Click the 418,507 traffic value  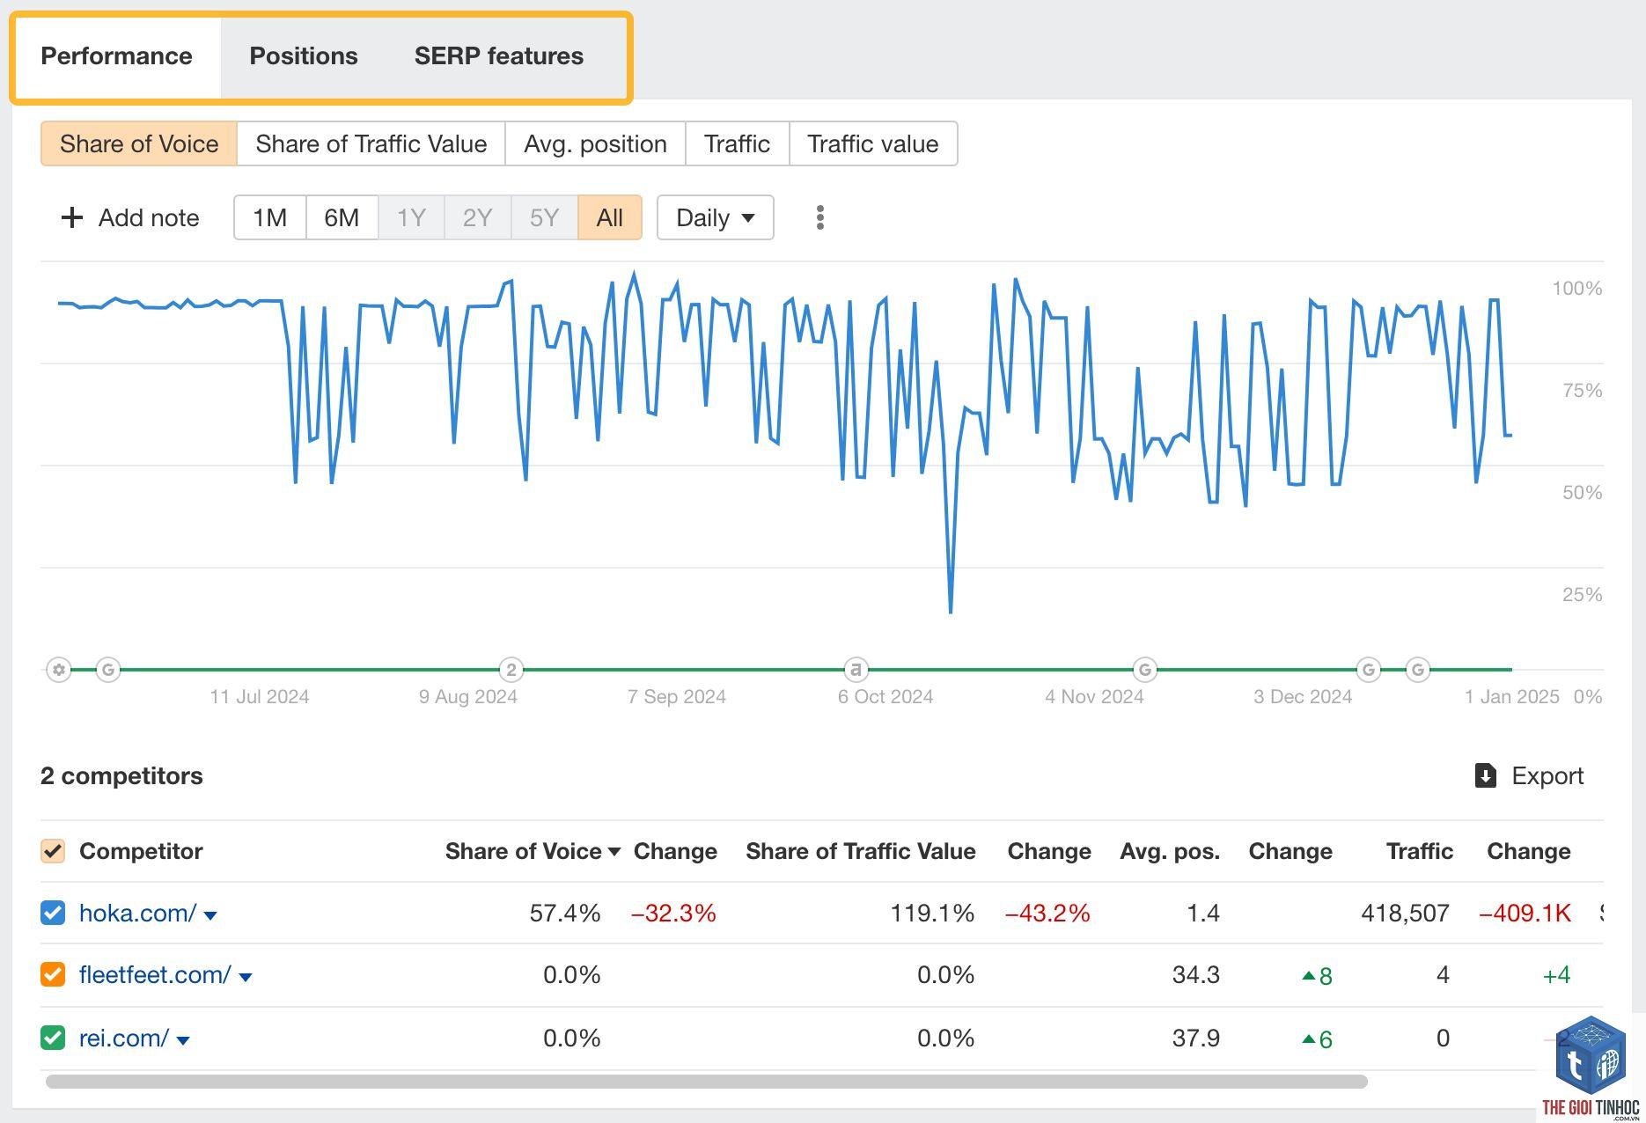[x=1405, y=913]
